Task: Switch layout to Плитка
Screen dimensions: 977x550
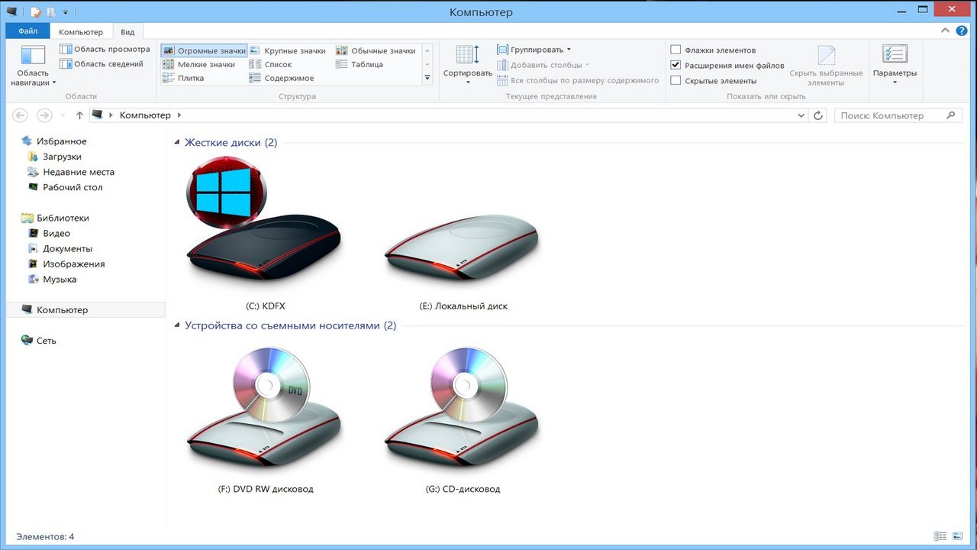Action: pyautogui.click(x=183, y=78)
